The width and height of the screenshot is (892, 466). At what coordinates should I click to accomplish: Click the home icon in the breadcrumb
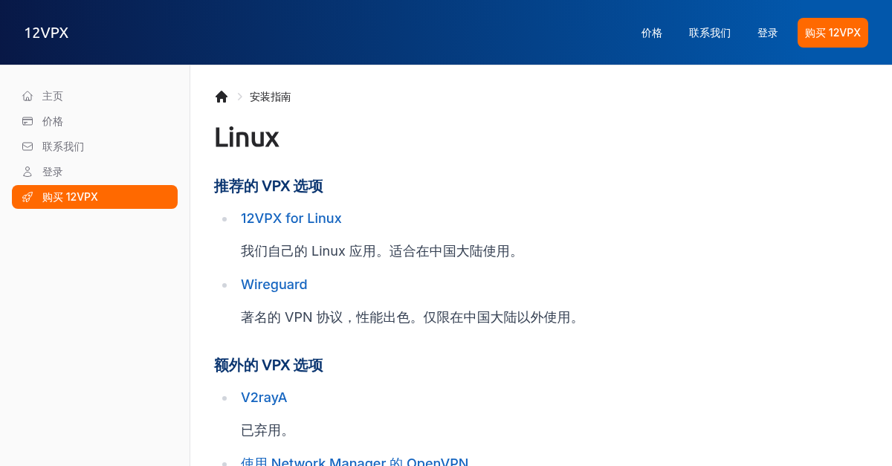pos(222,97)
